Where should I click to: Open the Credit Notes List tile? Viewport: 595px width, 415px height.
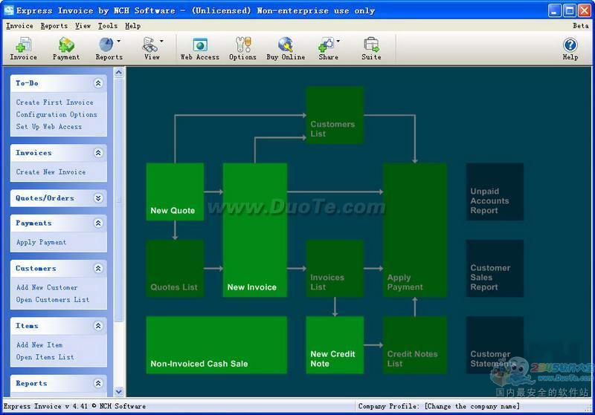pos(415,345)
